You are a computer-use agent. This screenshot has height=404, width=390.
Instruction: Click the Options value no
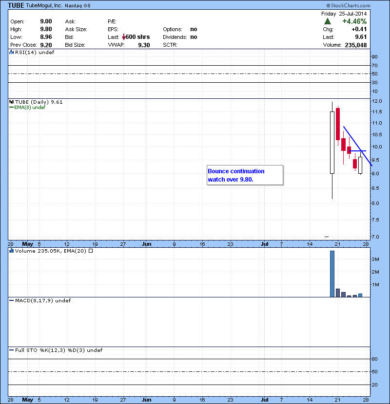194,29
